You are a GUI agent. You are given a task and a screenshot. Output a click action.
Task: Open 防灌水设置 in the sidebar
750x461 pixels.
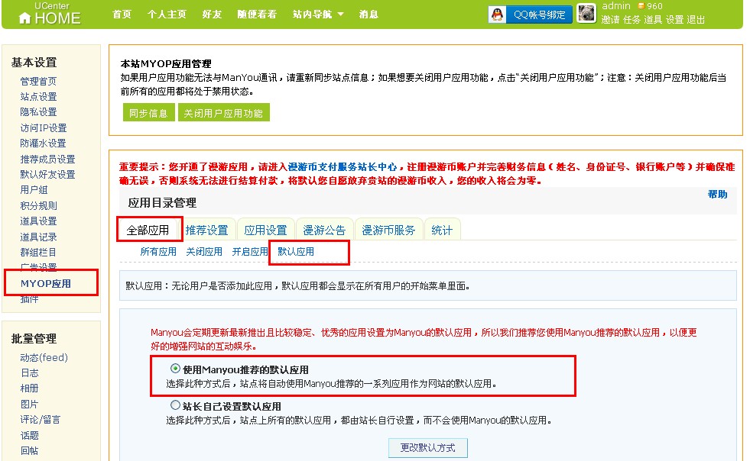pyautogui.click(x=43, y=143)
